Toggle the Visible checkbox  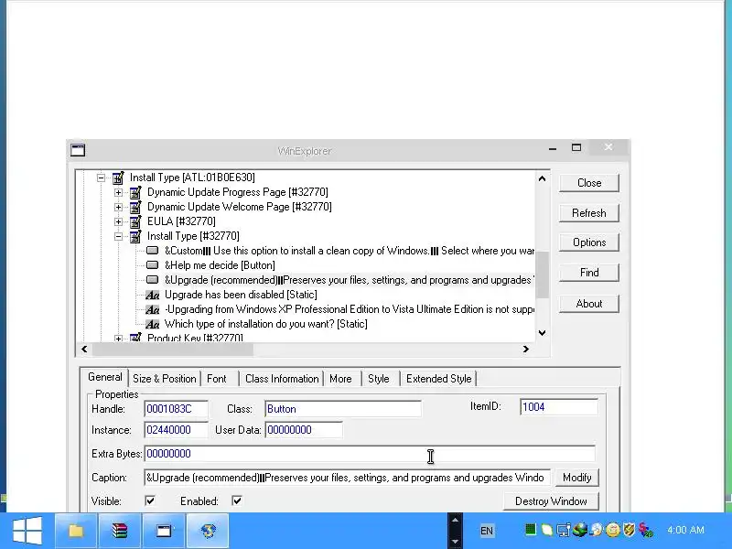click(150, 501)
